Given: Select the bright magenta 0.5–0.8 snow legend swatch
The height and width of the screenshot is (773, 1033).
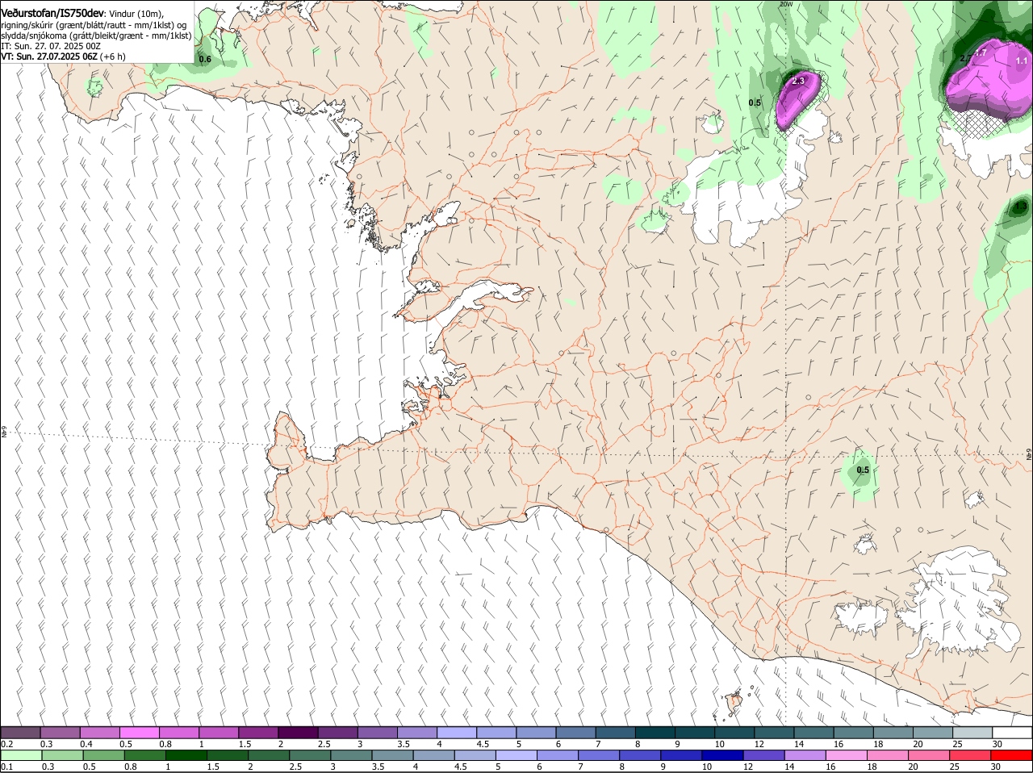Looking at the screenshot, I should click(x=140, y=732).
